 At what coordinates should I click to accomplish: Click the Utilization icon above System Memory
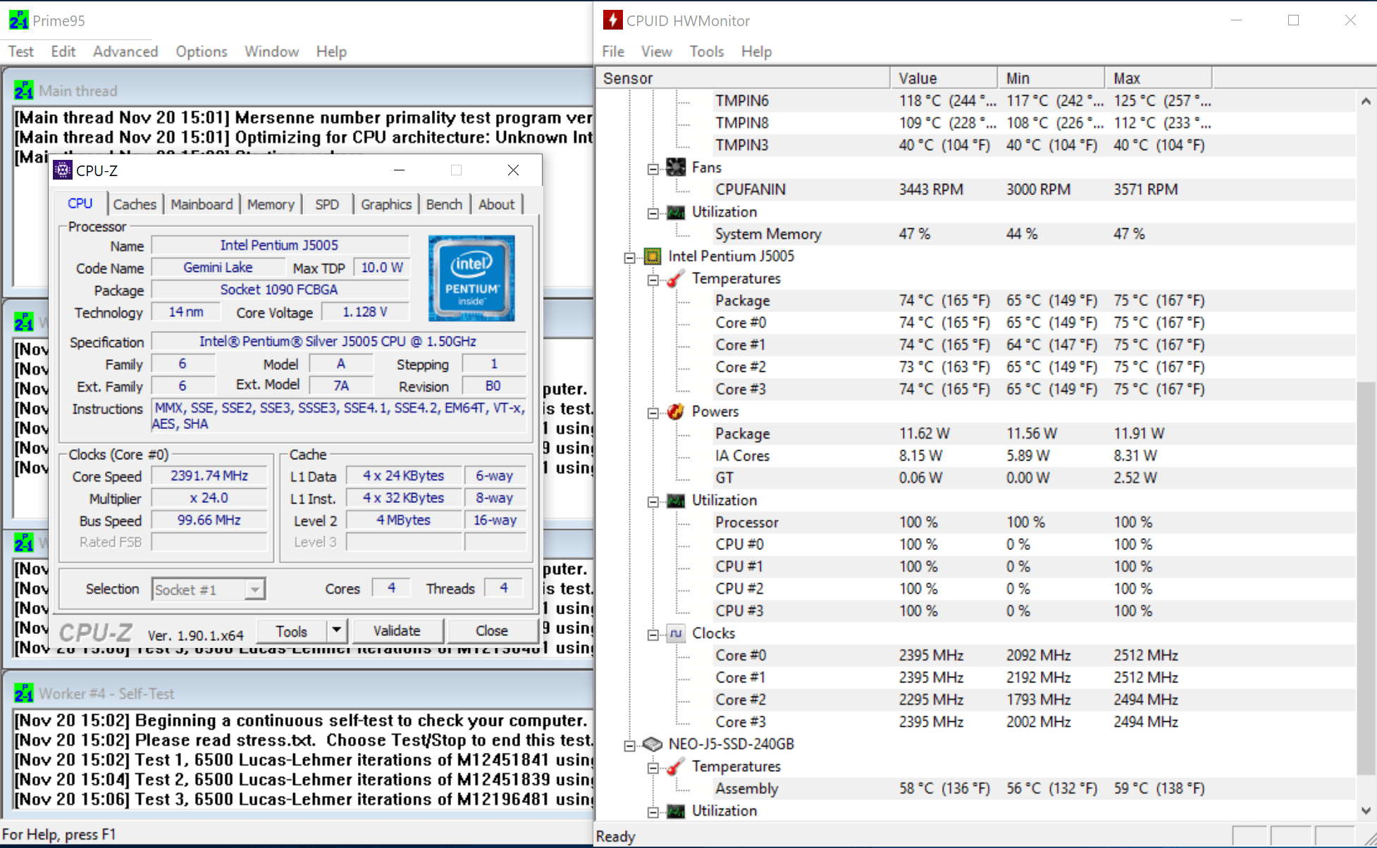(676, 212)
